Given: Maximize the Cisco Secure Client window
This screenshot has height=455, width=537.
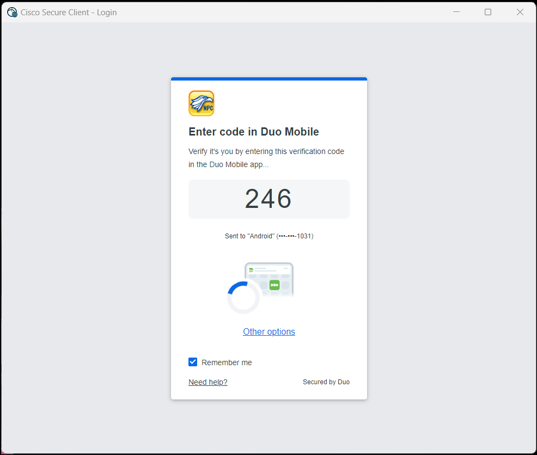Looking at the screenshot, I should [488, 12].
